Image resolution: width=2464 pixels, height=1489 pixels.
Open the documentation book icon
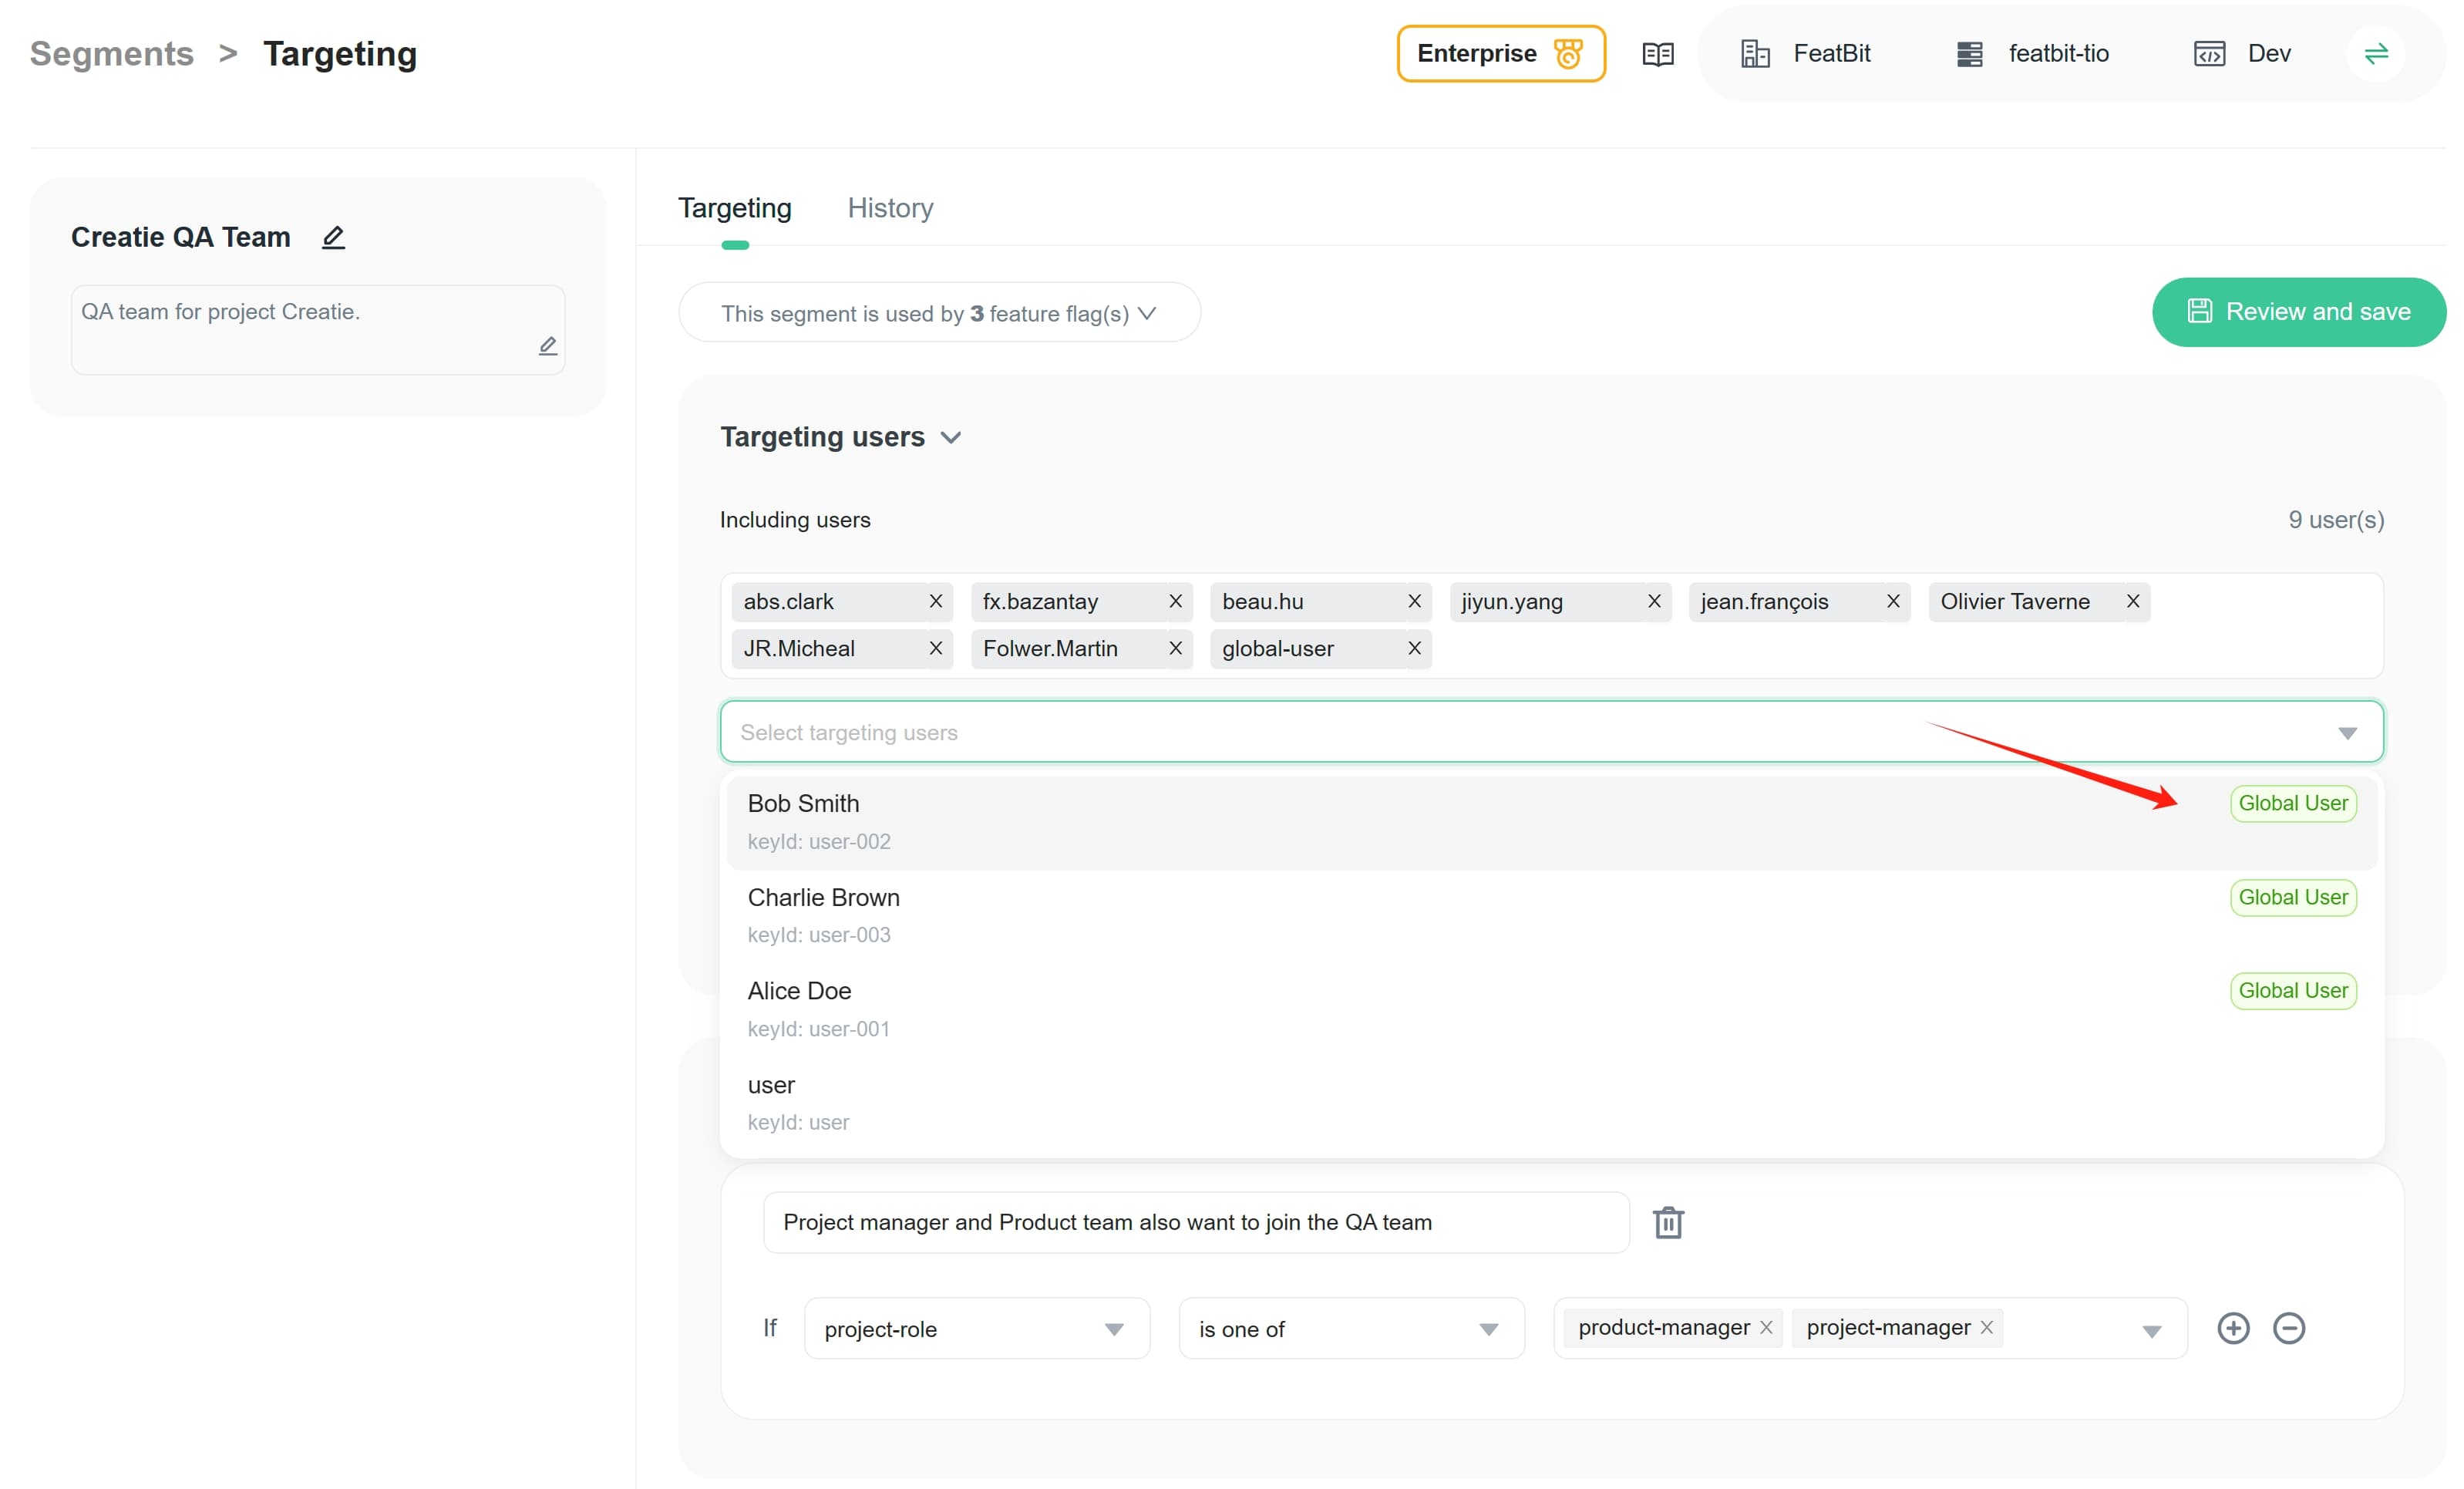(x=1657, y=54)
